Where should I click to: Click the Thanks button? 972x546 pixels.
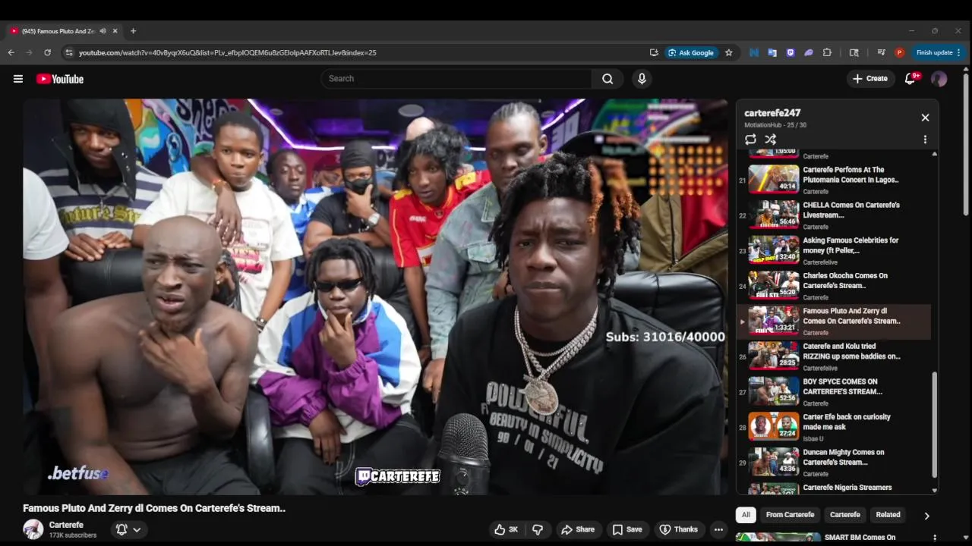coord(678,529)
